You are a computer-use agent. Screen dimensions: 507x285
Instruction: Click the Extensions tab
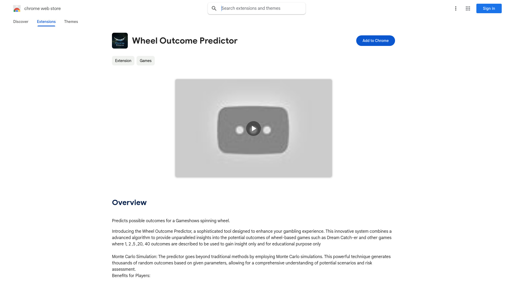click(46, 22)
